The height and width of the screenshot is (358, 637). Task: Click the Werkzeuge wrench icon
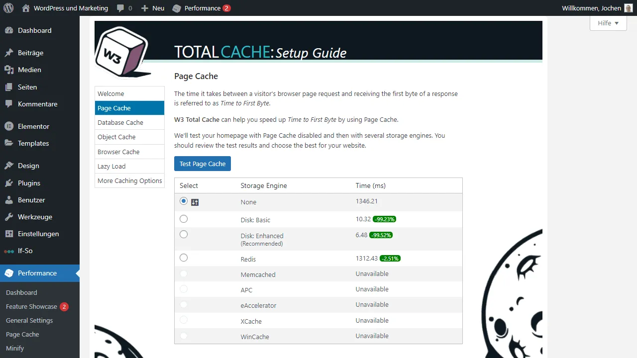9,217
